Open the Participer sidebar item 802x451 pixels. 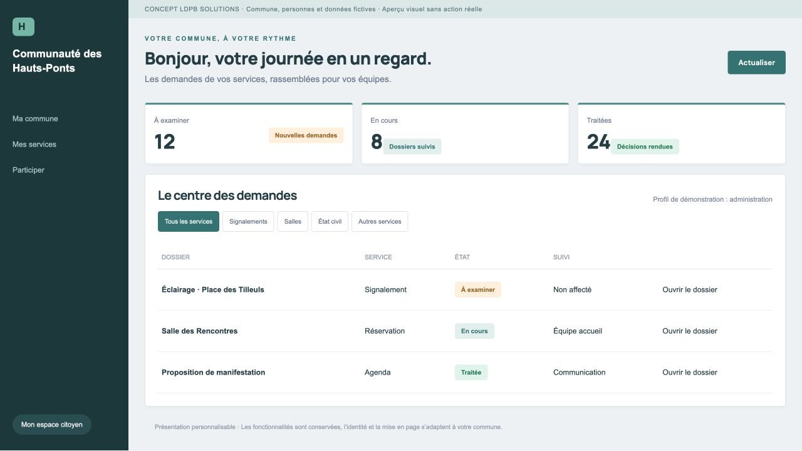click(x=28, y=170)
